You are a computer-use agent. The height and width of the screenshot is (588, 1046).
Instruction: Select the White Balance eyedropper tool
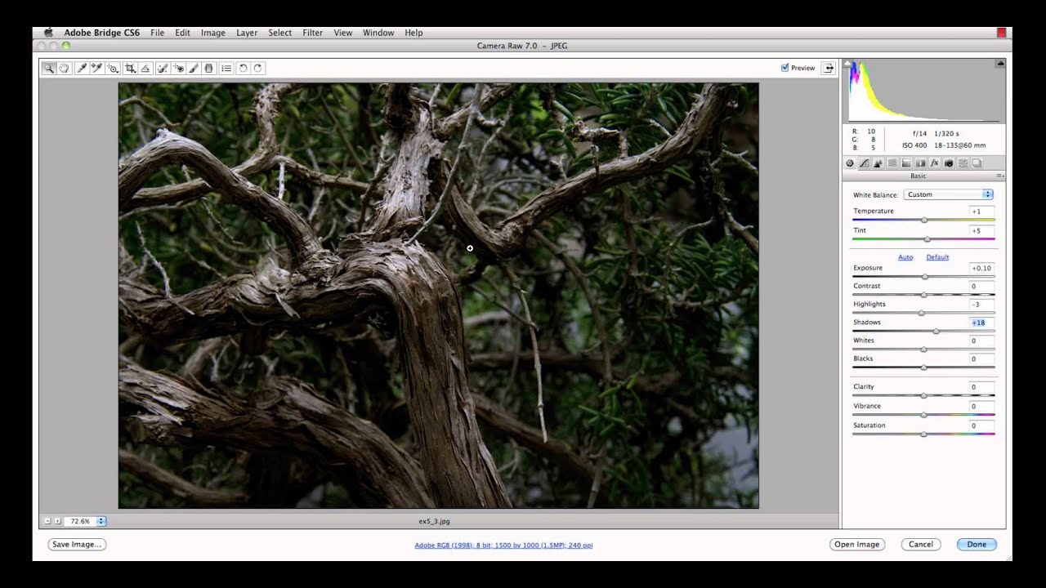point(82,69)
